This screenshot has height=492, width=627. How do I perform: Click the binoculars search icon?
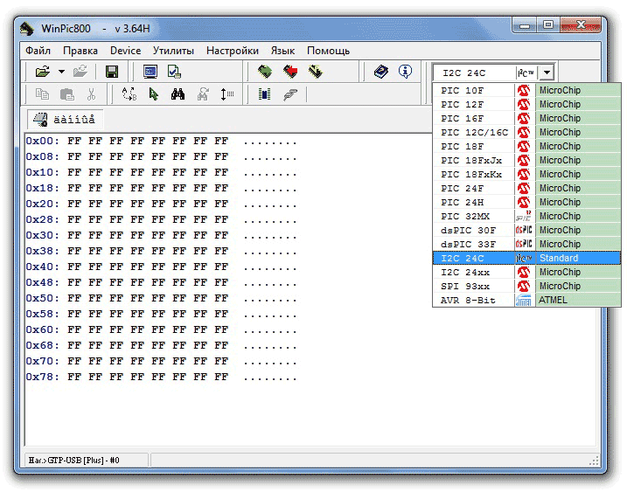point(178,94)
